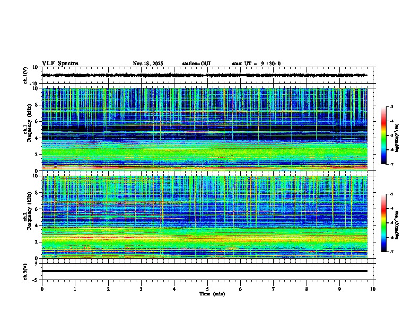The width and height of the screenshot is (420, 324).
Task: Click tick label "0" on the time axis
Action: tap(42, 289)
